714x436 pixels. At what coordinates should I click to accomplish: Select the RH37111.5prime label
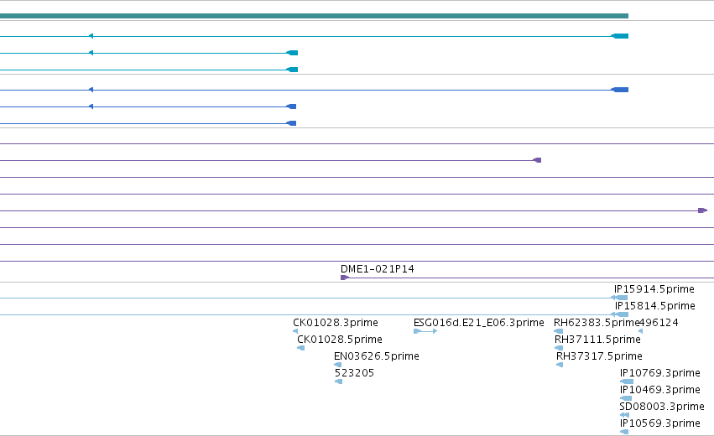point(597,340)
